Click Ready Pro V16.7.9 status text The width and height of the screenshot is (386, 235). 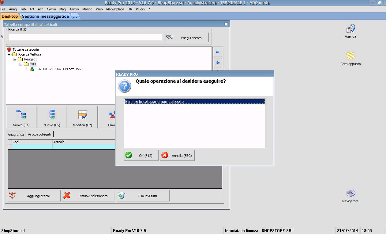pyautogui.click(x=129, y=230)
